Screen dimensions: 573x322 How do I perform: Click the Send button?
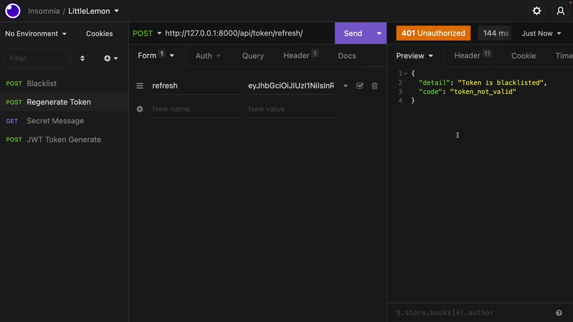[x=353, y=33]
